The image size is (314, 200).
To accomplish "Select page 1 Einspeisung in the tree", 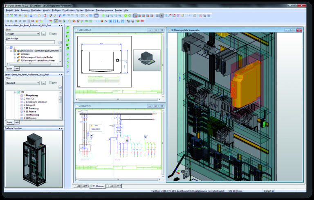I will (31, 96).
